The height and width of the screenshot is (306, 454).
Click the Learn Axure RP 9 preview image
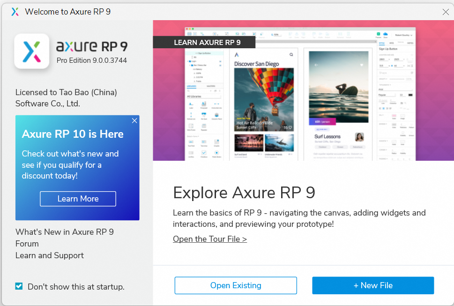(304, 90)
